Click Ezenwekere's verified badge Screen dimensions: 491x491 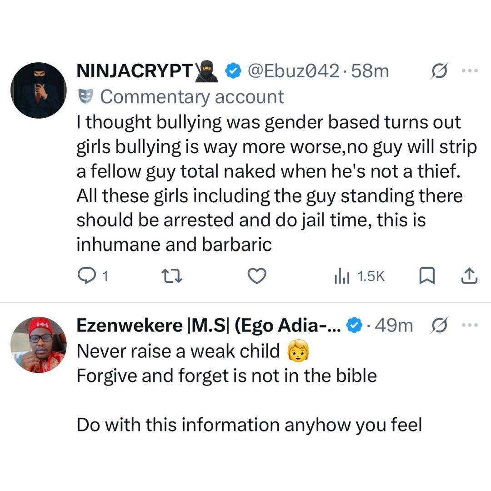[x=353, y=325]
